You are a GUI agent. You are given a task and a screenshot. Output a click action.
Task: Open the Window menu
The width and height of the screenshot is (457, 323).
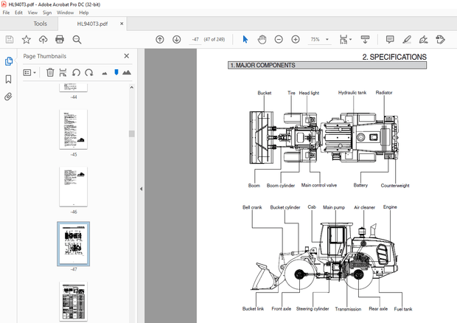pyautogui.click(x=65, y=13)
